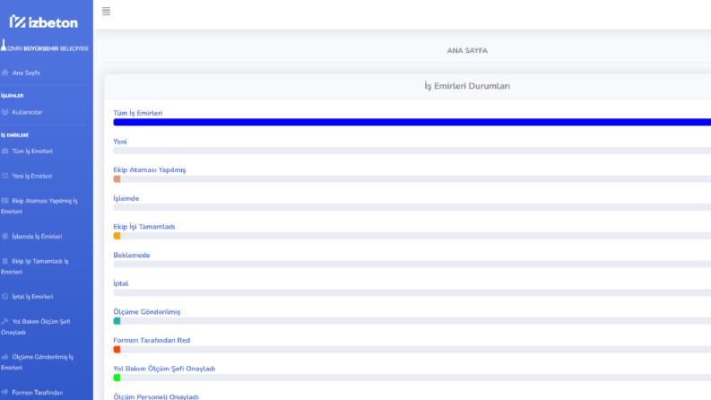The width and height of the screenshot is (711, 400).
Task: Click the İŞ EMİRLERİ sidebar section label
Action: coord(14,135)
